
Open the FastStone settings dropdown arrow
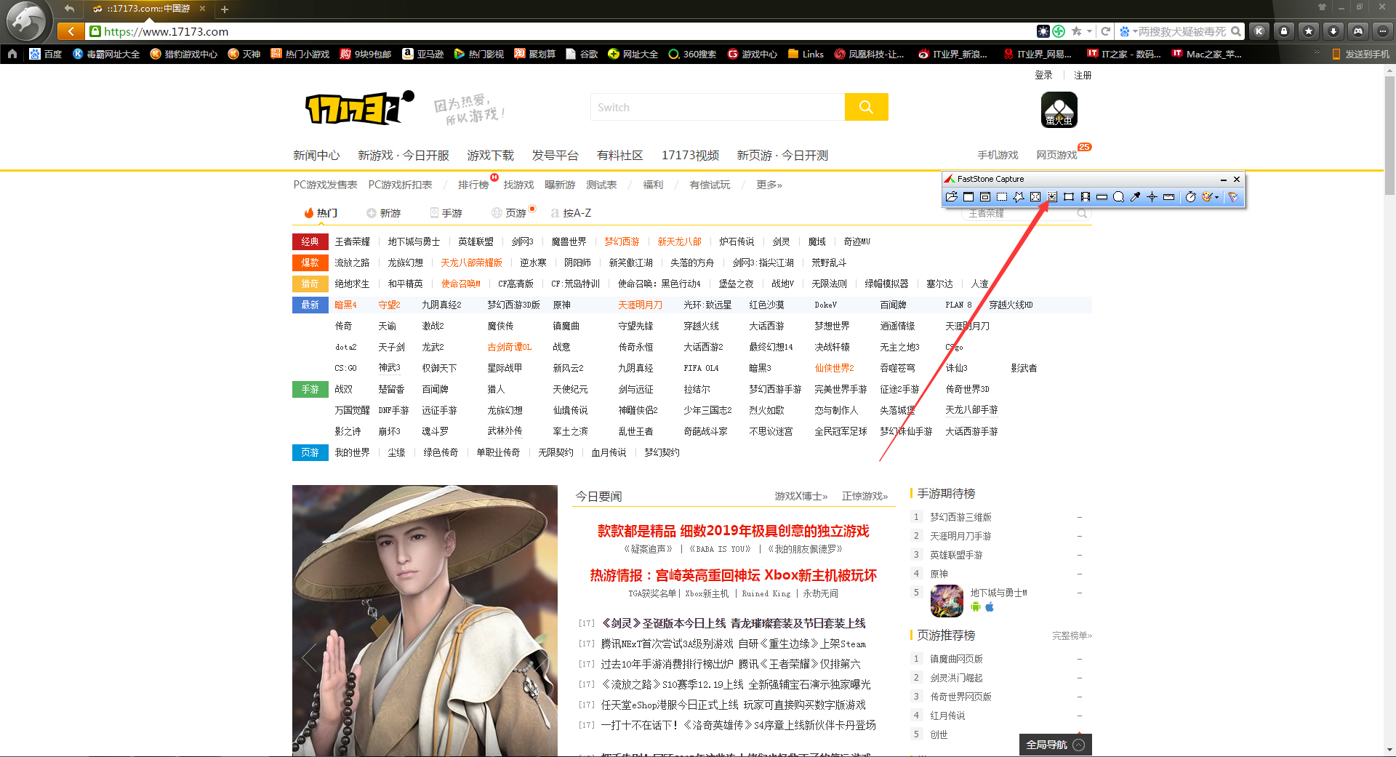[x=1216, y=197]
